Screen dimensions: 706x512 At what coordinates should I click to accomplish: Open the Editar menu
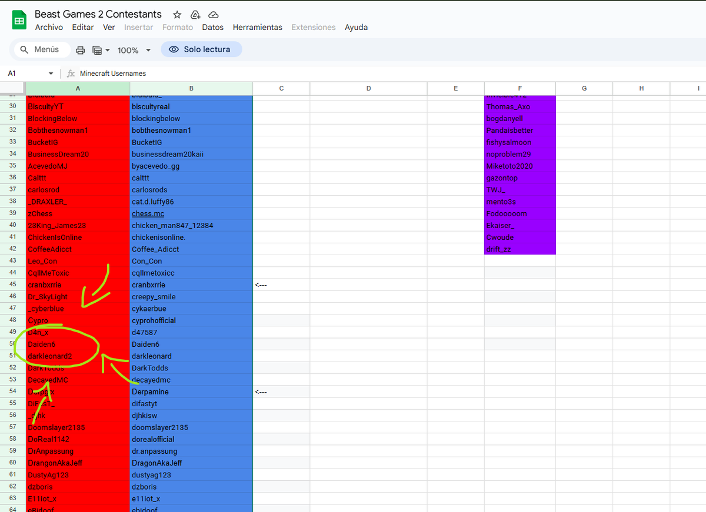pyautogui.click(x=83, y=27)
